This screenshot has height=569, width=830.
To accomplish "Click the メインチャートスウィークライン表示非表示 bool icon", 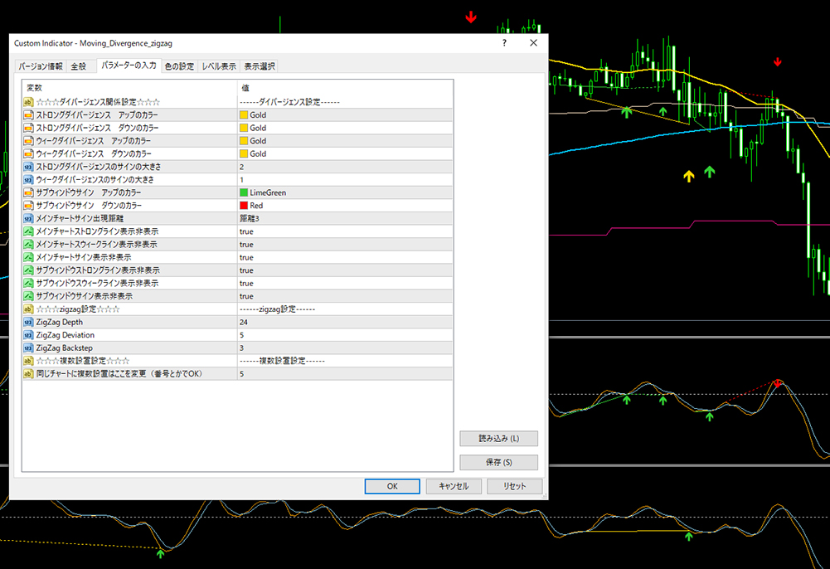I will 28,244.
